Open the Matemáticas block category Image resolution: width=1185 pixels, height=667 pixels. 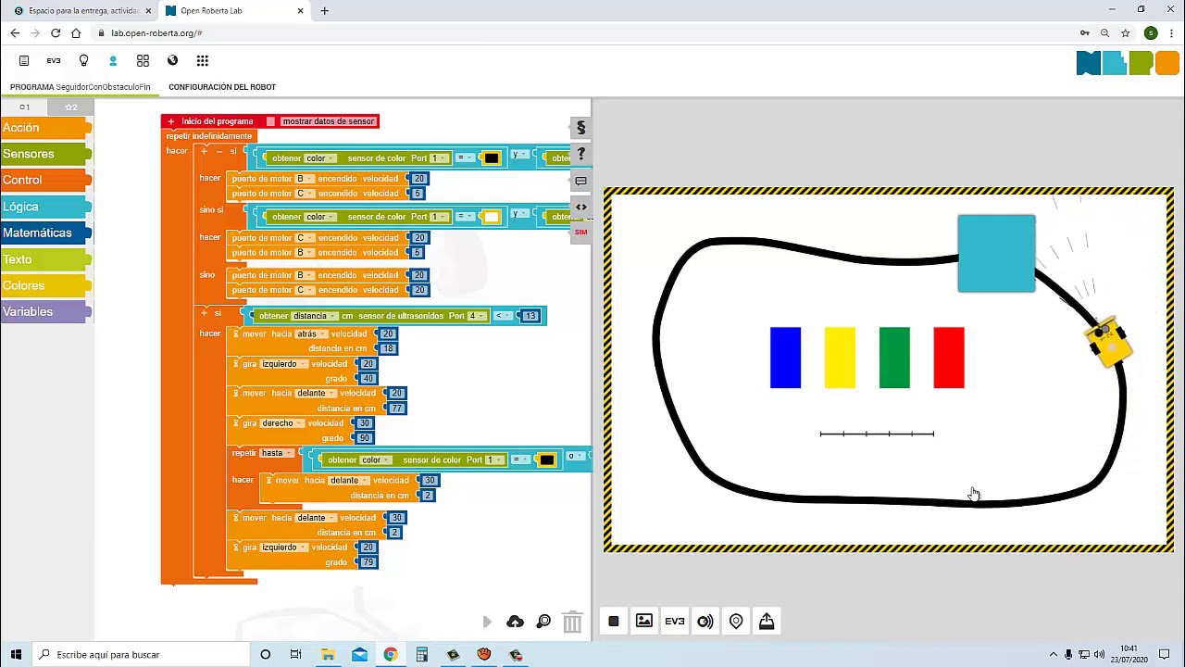[37, 233]
